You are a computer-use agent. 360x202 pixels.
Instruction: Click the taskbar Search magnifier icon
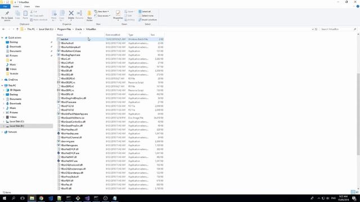point(13,198)
